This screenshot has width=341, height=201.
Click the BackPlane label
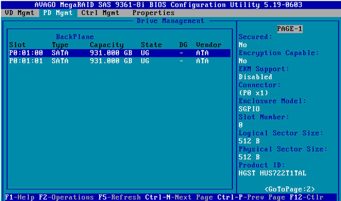75,37
